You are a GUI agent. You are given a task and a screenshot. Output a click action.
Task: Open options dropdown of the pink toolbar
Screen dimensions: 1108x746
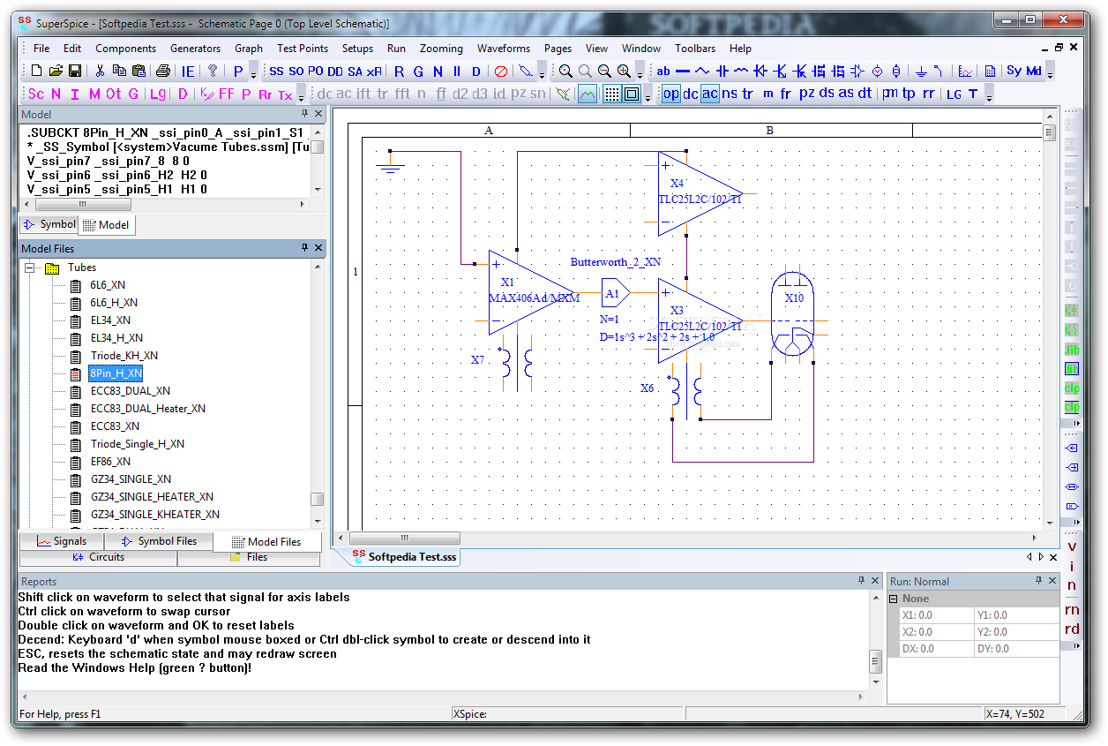coord(301,95)
